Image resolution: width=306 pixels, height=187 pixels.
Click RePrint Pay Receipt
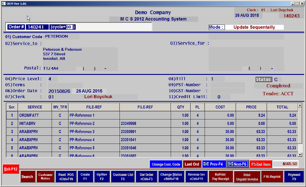tap(221, 177)
